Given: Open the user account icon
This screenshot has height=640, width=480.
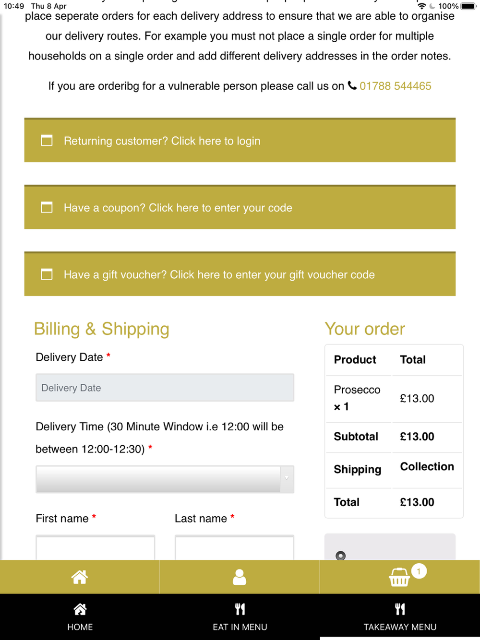Looking at the screenshot, I should (240, 577).
